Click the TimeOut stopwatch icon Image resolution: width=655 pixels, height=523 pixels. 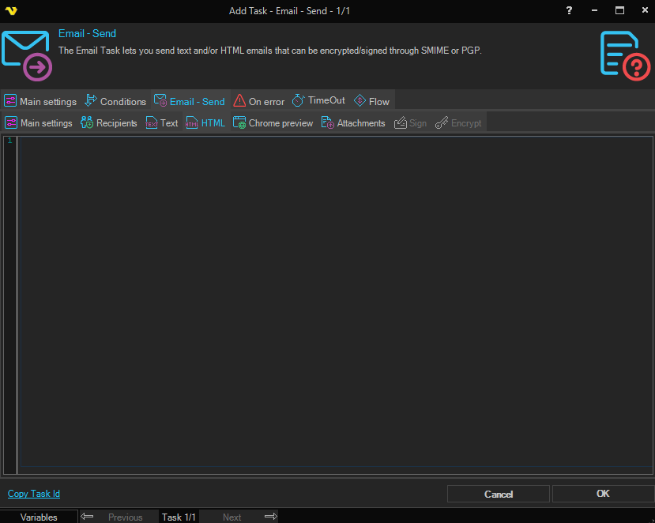(x=298, y=100)
